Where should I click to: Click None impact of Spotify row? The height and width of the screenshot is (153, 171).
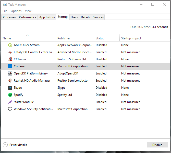coord(125,95)
